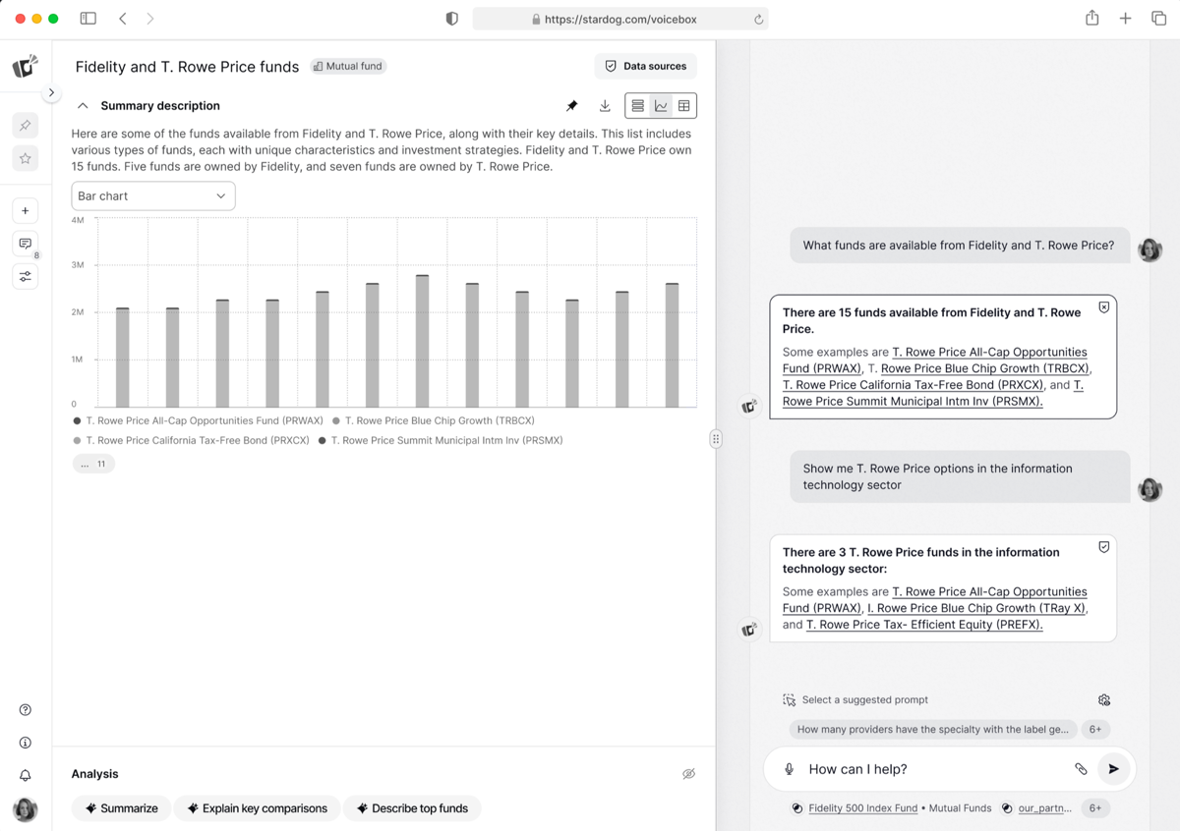Click the Mutual fund tag
The height and width of the screenshot is (831, 1180).
point(348,66)
